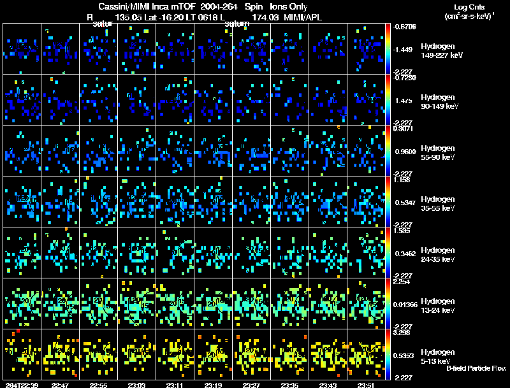Click the 23:51 time axis marker
This screenshot has width=510, height=388.
coord(365,385)
